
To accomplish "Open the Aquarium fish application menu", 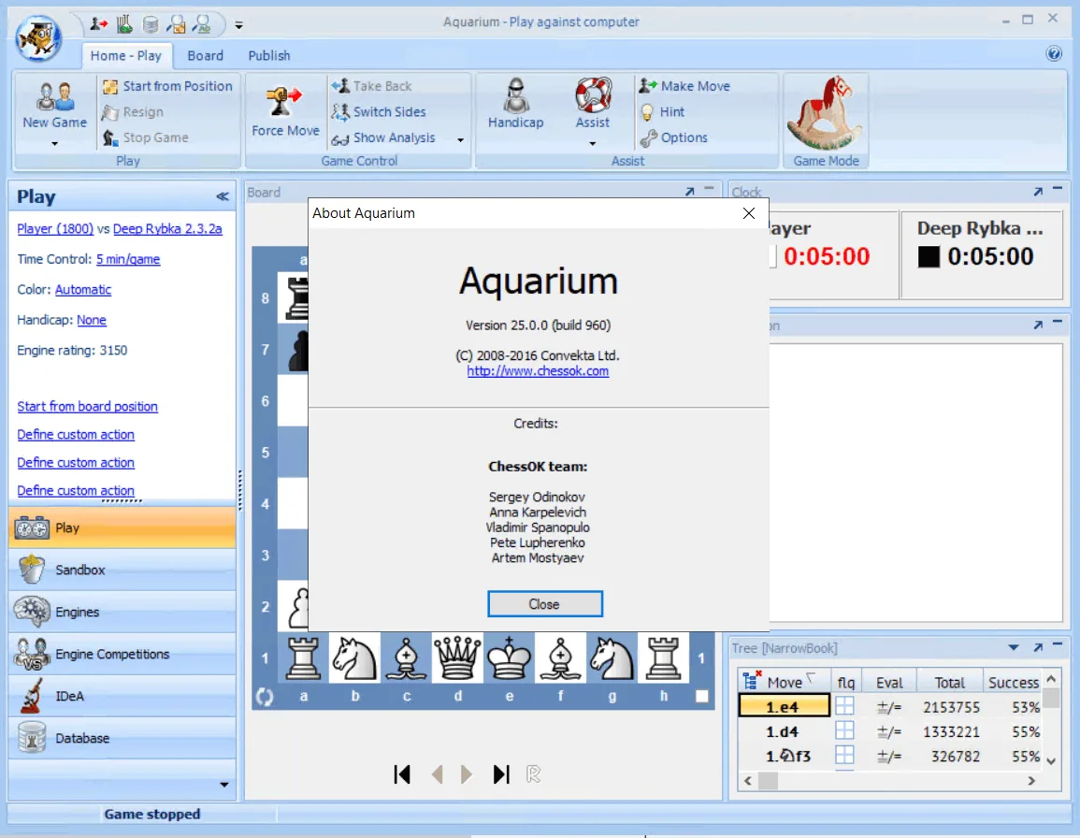I will coord(38,38).
